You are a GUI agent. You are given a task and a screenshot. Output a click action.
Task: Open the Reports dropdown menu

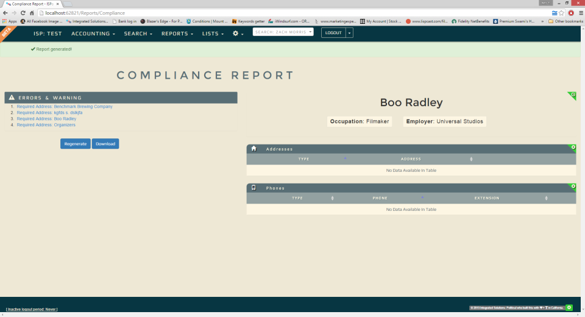[x=177, y=34]
